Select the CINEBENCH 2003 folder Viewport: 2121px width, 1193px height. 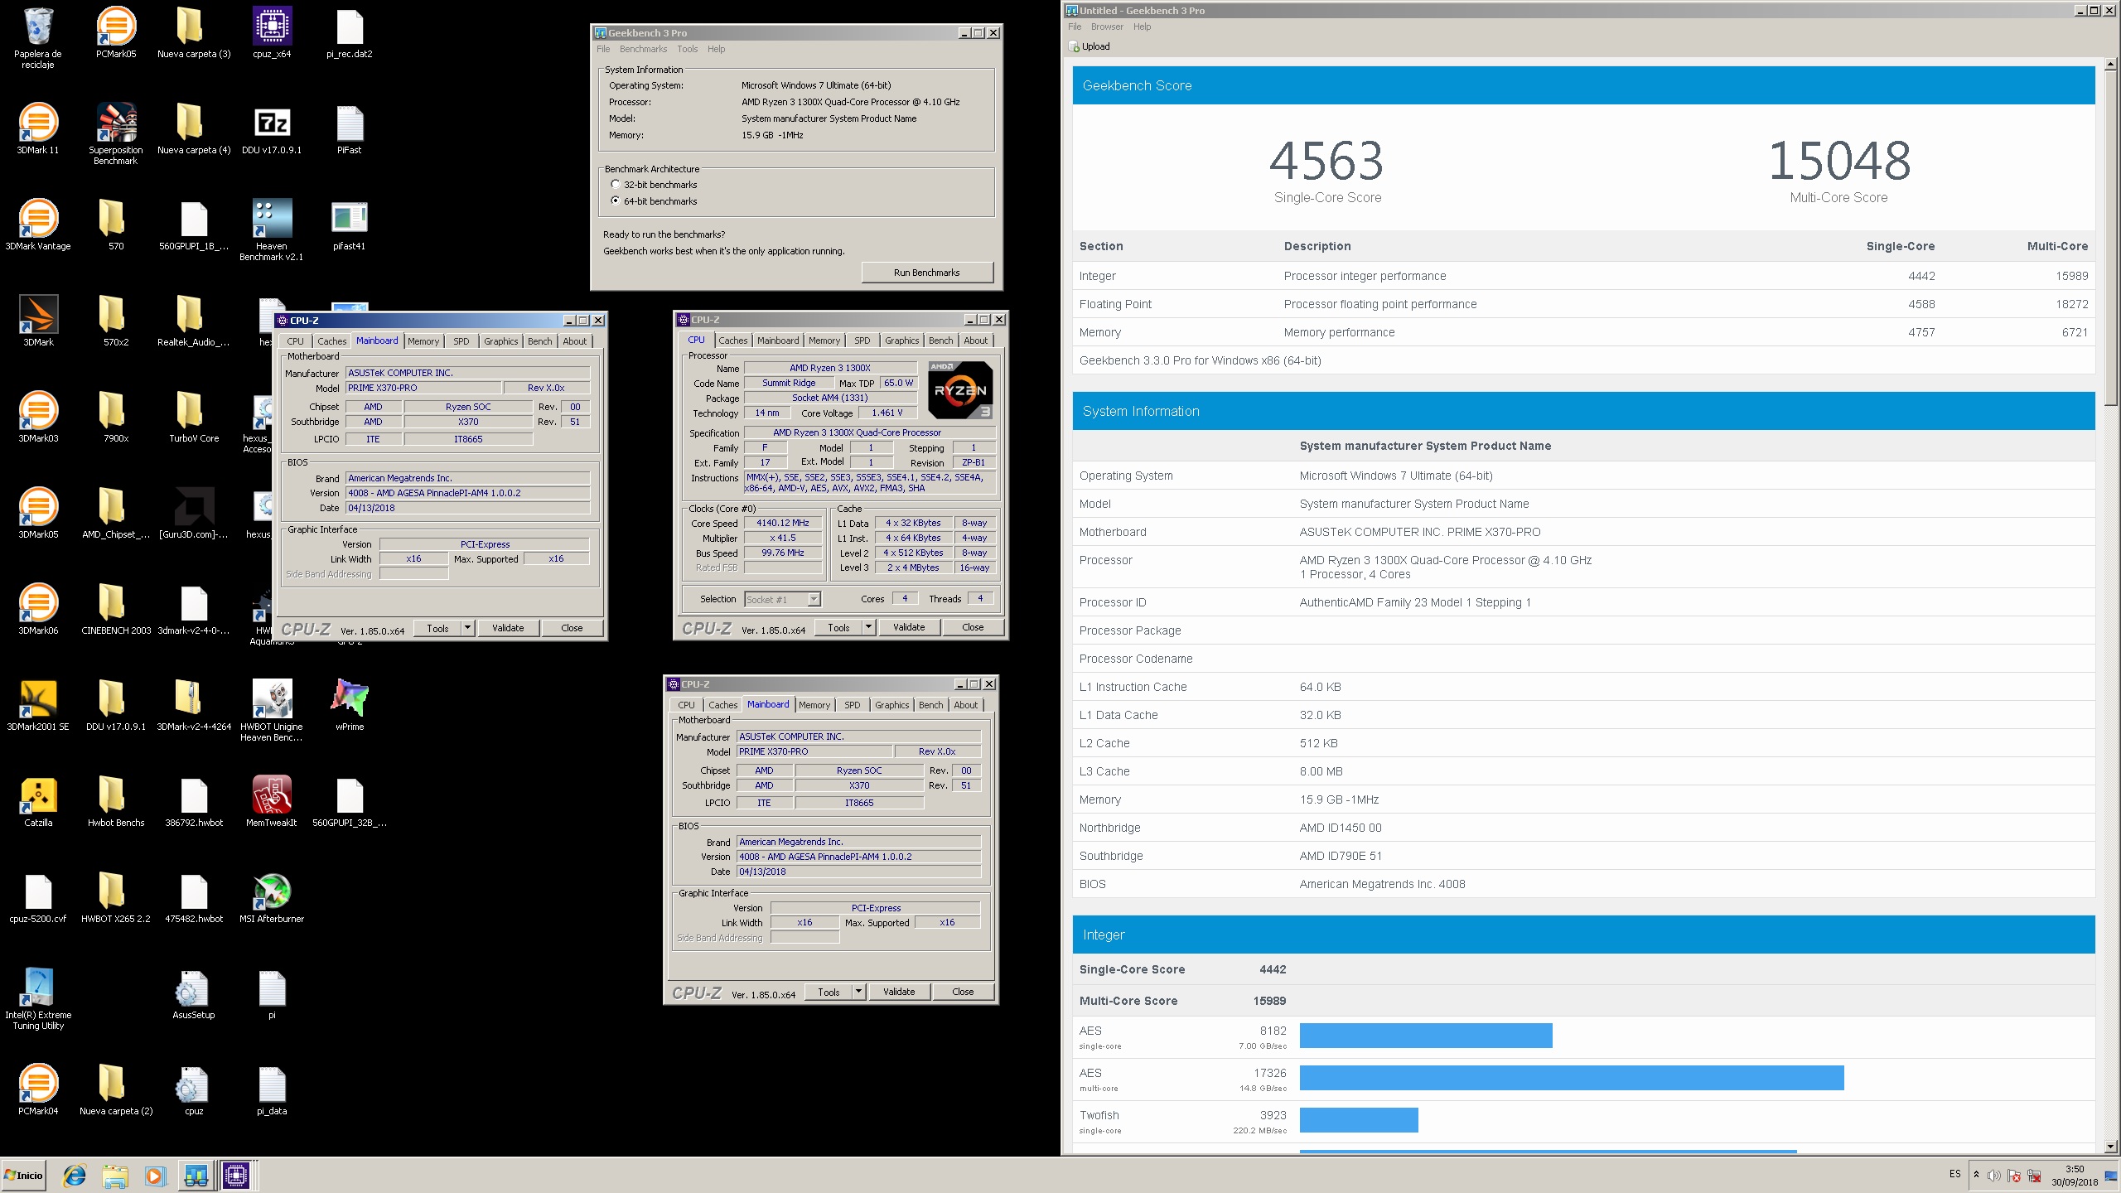(x=116, y=609)
